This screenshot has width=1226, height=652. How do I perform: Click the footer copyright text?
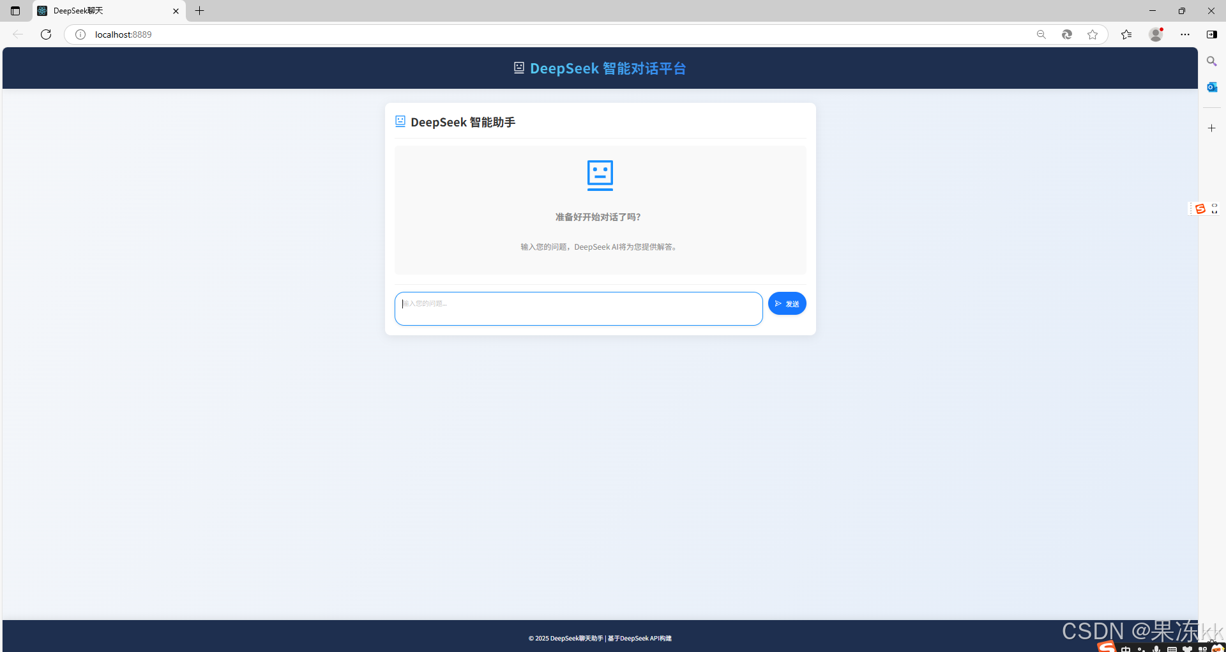(600, 638)
